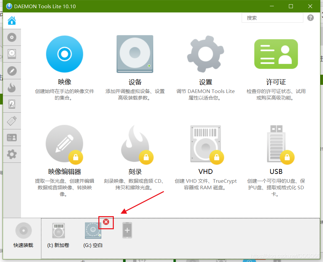Image resolution: width=323 pixels, height=262 pixels.
Task: Maximize the DAEMON Tools Lite window
Action: [291, 6]
